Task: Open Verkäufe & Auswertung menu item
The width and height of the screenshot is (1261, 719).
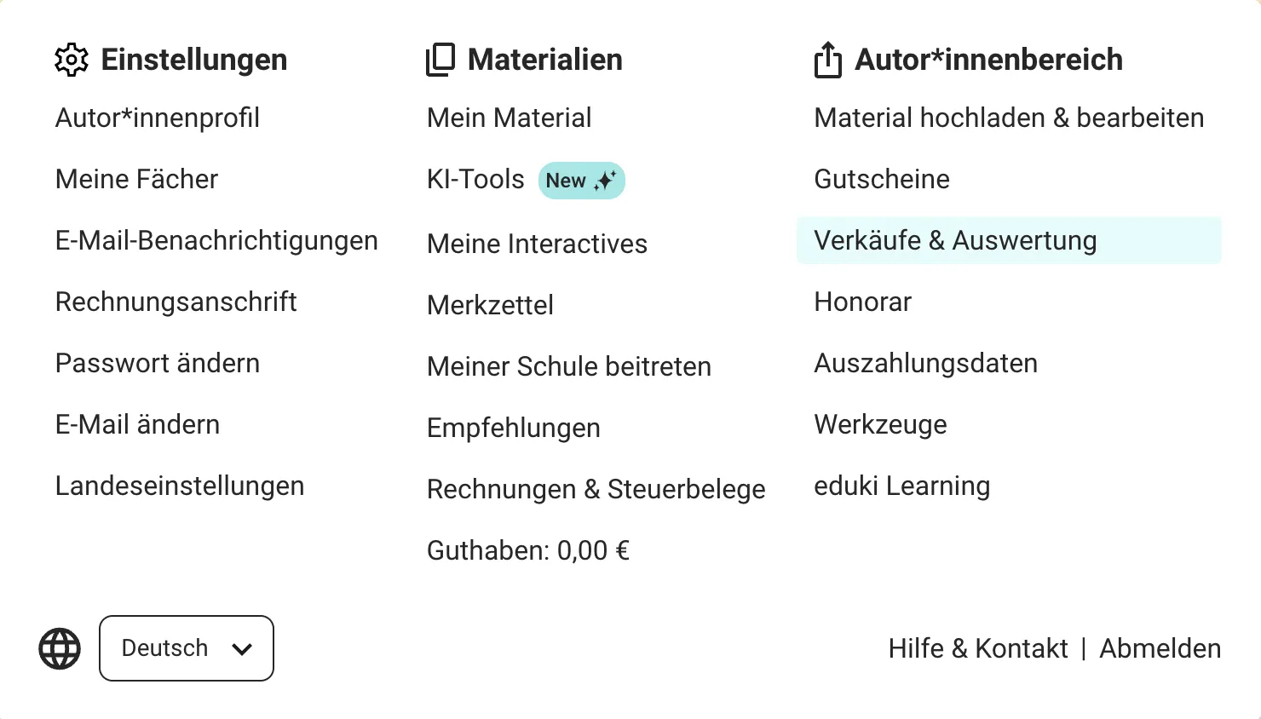Action: pyautogui.click(x=955, y=240)
